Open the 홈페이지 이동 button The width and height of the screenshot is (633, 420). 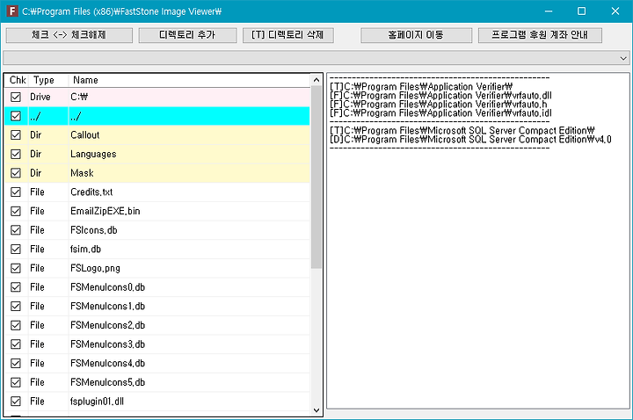[416, 35]
